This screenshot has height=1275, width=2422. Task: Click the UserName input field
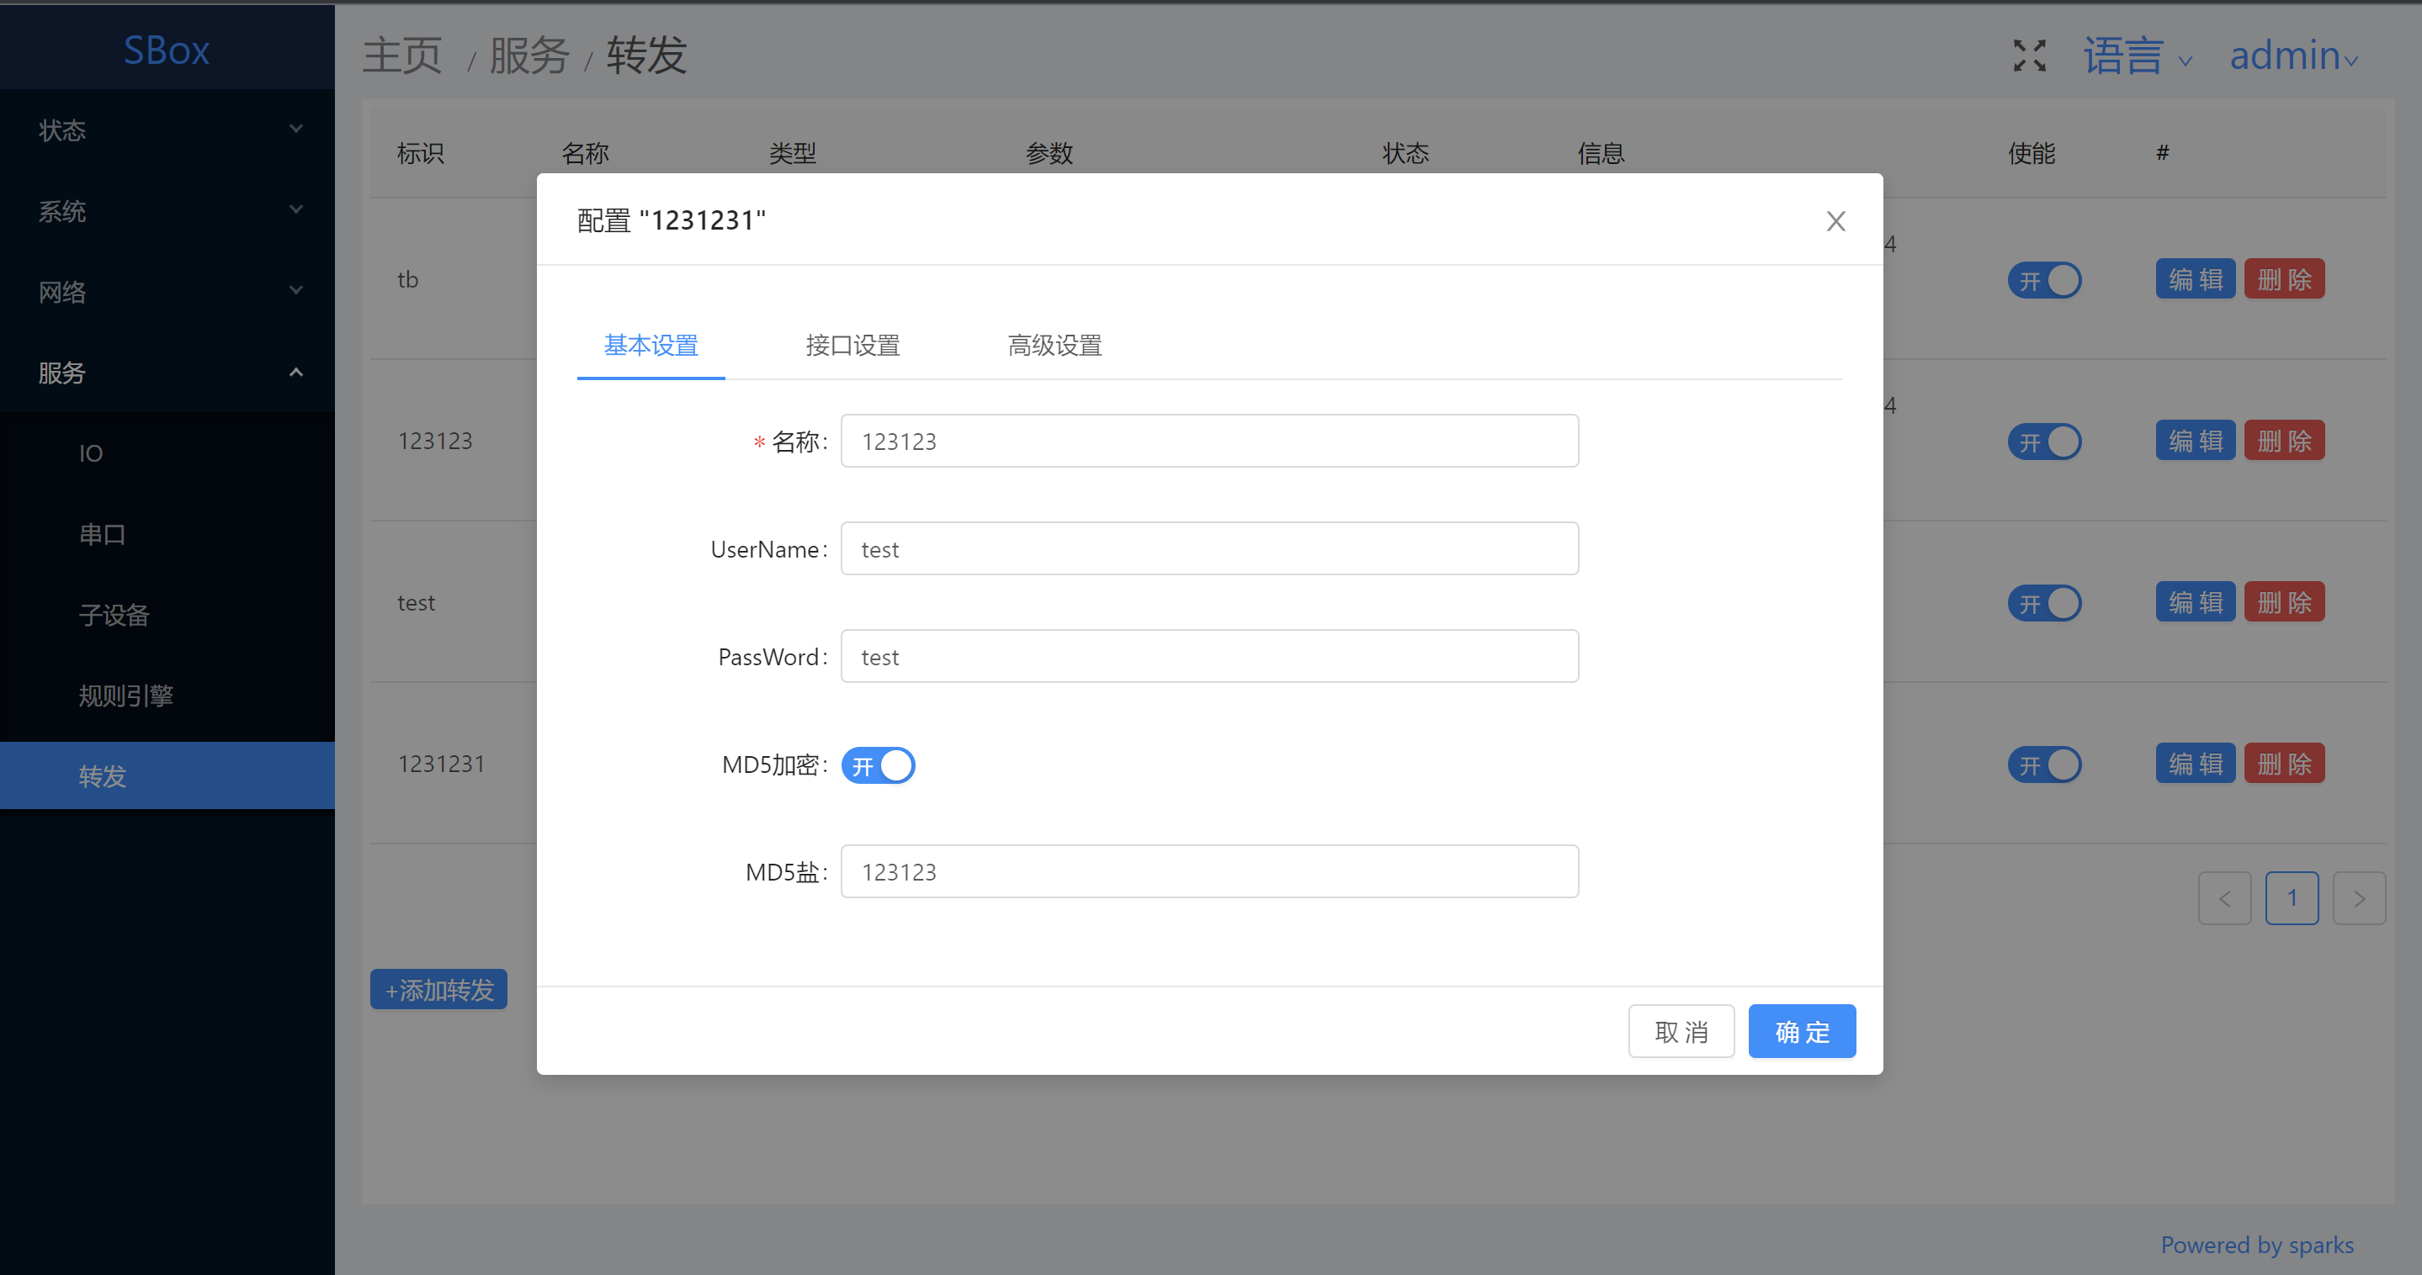pos(1209,548)
